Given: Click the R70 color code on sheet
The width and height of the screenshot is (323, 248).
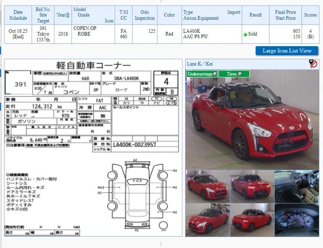Looking at the screenshot, I should [65, 116].
